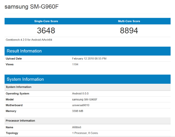Click the Model value 'samsung SM-G960F'
The image size is (175, 137).
(x=85, y=99)
